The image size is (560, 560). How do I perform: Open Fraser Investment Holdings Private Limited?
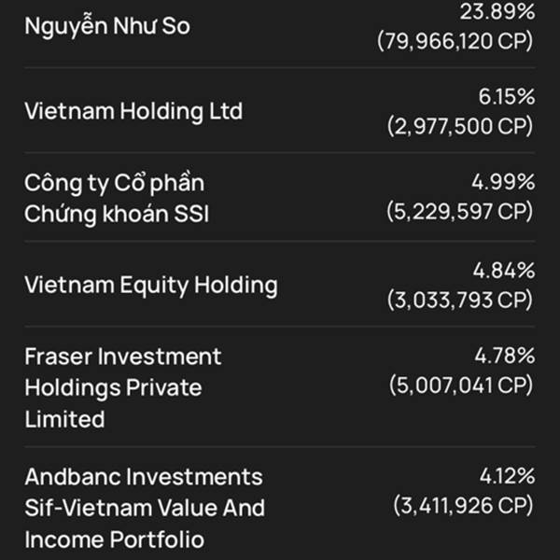tap(123, 387)
